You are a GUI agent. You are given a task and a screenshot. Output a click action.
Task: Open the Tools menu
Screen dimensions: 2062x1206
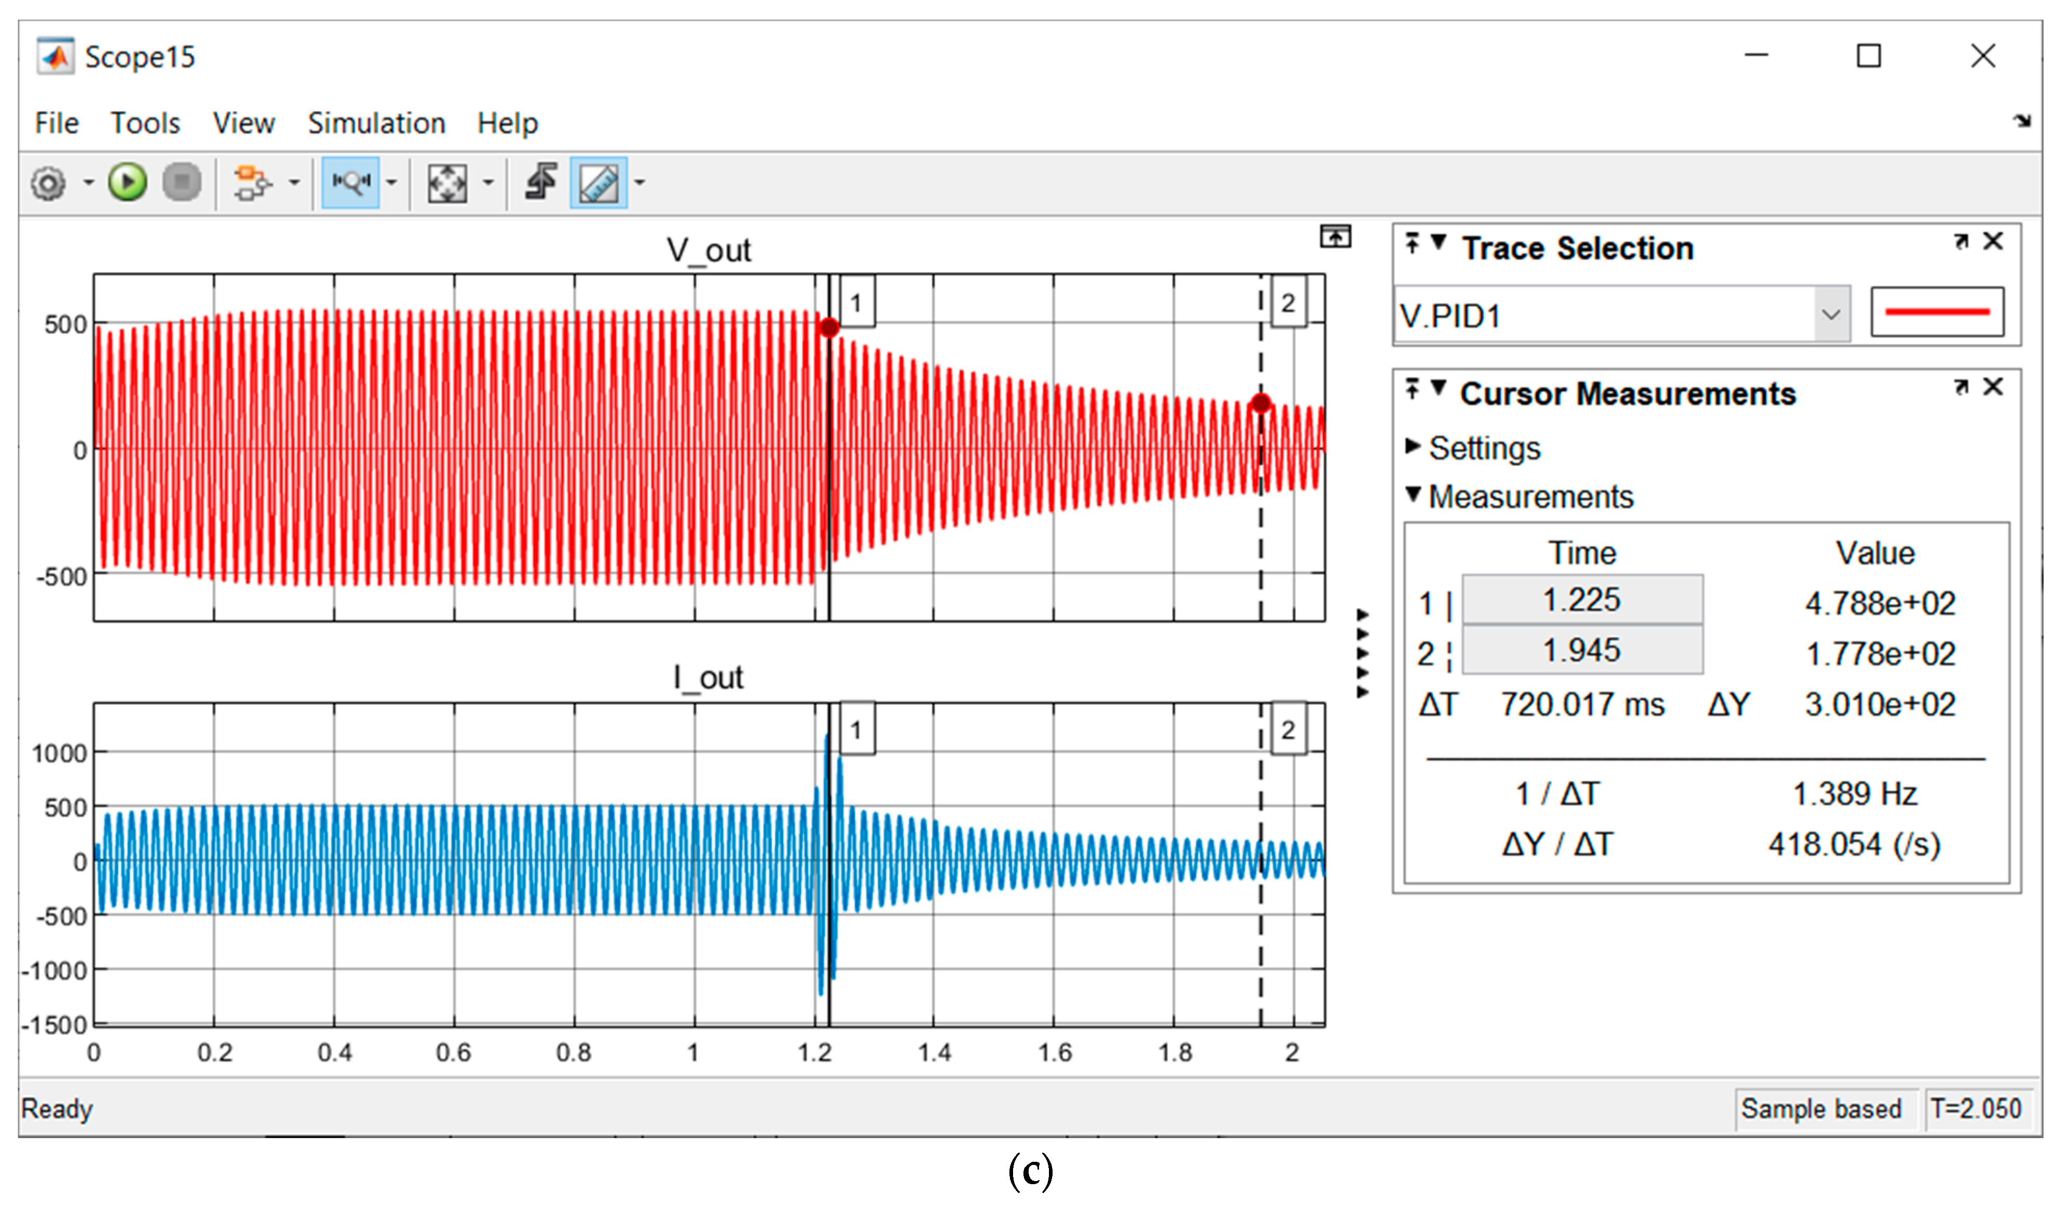click(145, 123)
